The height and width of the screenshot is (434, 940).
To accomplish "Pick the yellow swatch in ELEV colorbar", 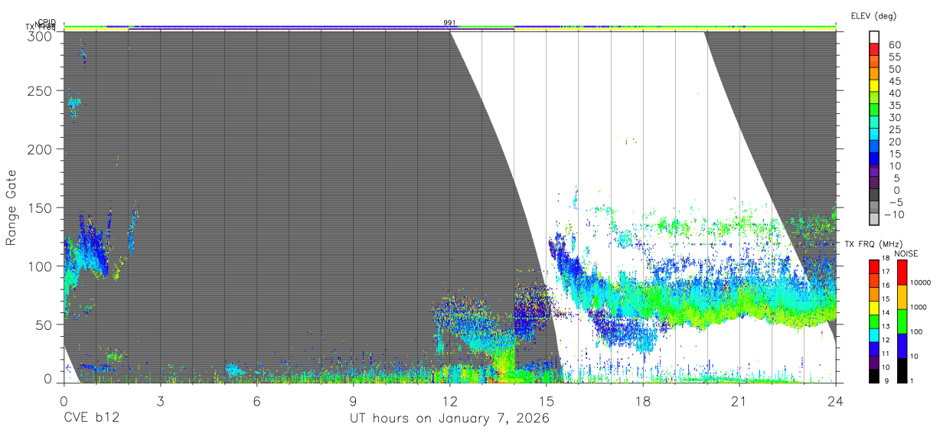I will [x=875, y=86].
